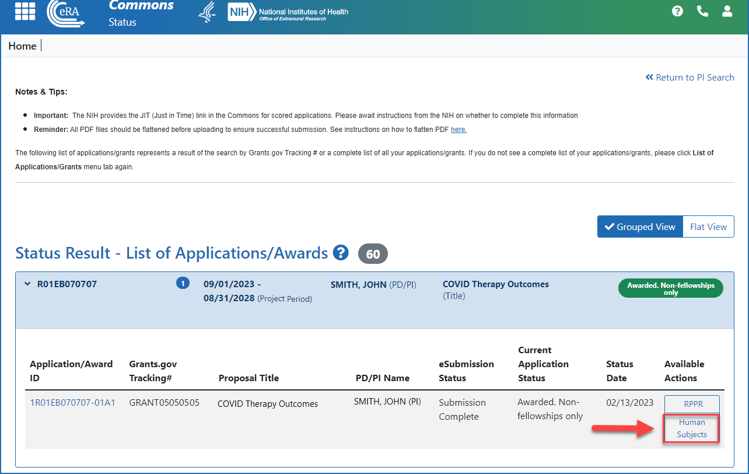The image size is (749, 474).
Task: Collapse the R01EB070707 group chevron
Action: [27, 284]
